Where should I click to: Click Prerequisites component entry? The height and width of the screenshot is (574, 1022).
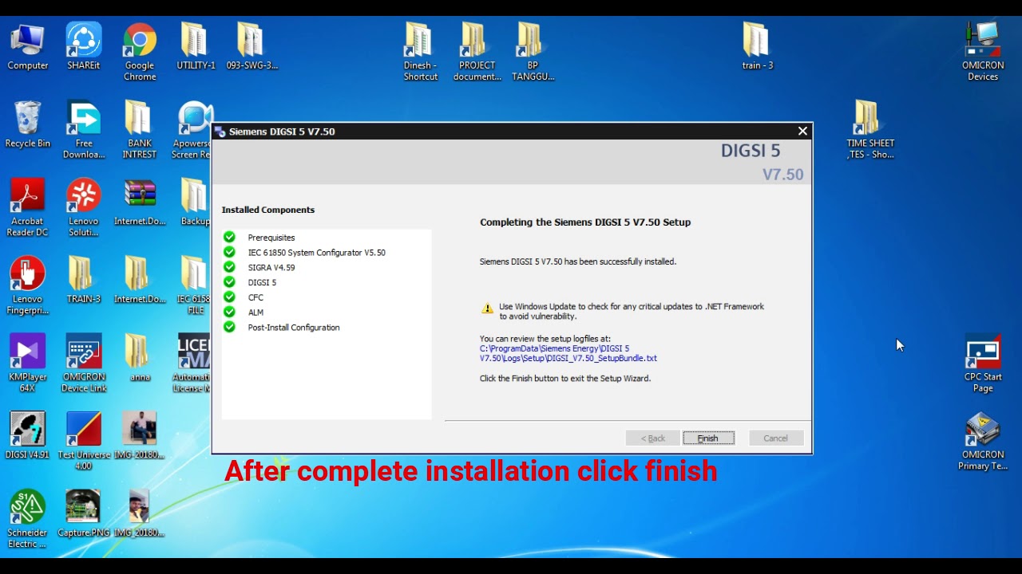tap(271, 238)
